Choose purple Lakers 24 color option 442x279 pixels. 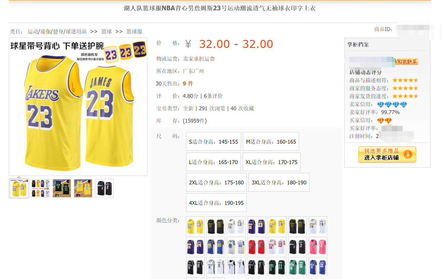click(195, 246)
